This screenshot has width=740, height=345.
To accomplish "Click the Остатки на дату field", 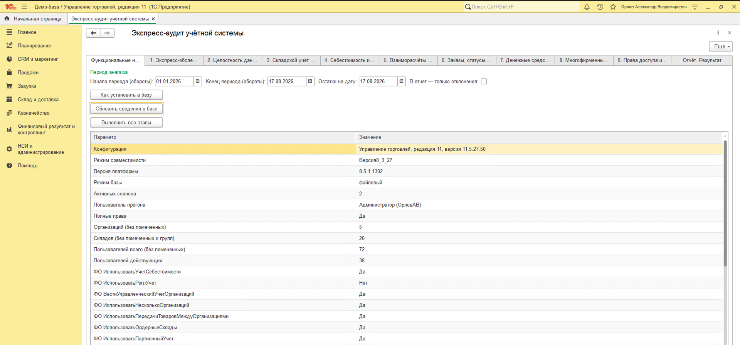I will click(378, 82).
